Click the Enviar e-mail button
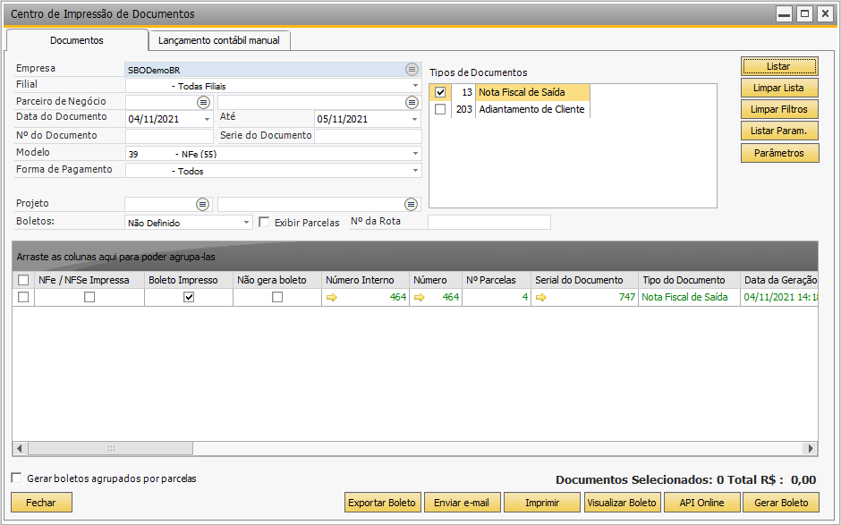Viewport: 841px width, 525px height. pos(462,503)
